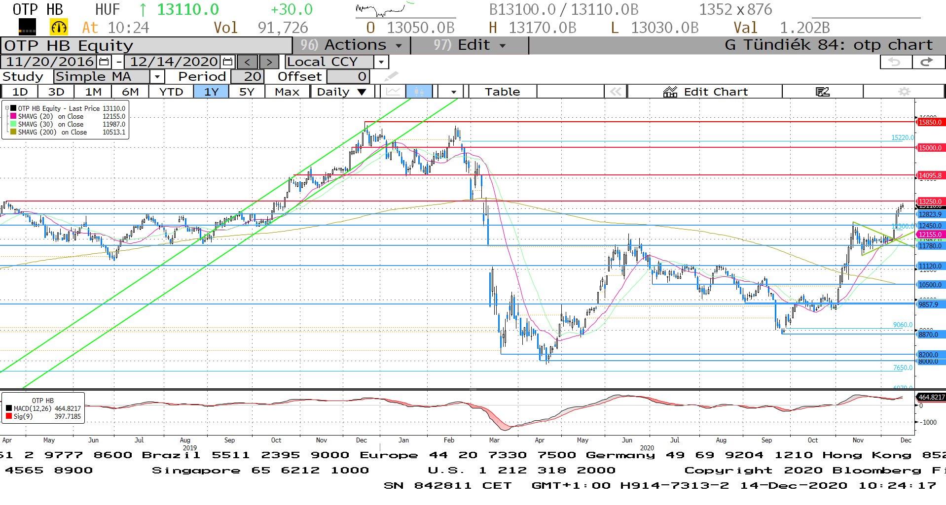The width and height of the screenshot is (946, 505).
Task: Click the yellow gauge icon
Action: tap(59, 28)
